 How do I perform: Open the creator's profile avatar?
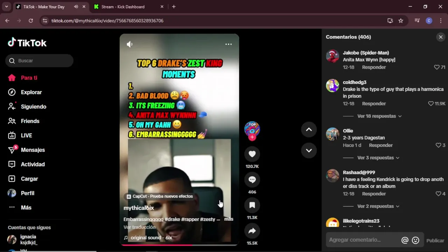[252, 129]
